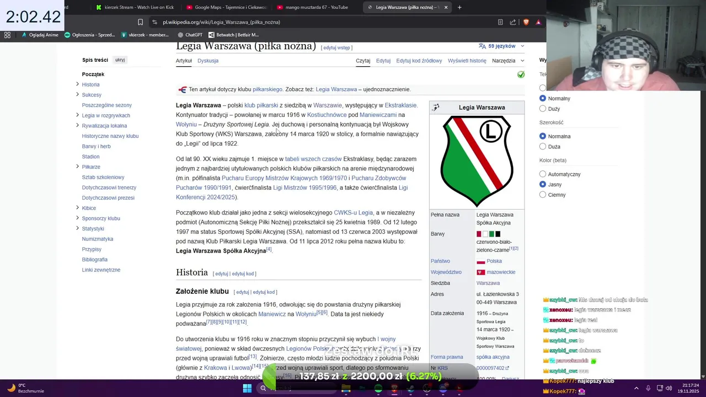Screen dimensions: 706x397
Task: Enable reader mode icon in address bar
Action: (x=500, y=22)
